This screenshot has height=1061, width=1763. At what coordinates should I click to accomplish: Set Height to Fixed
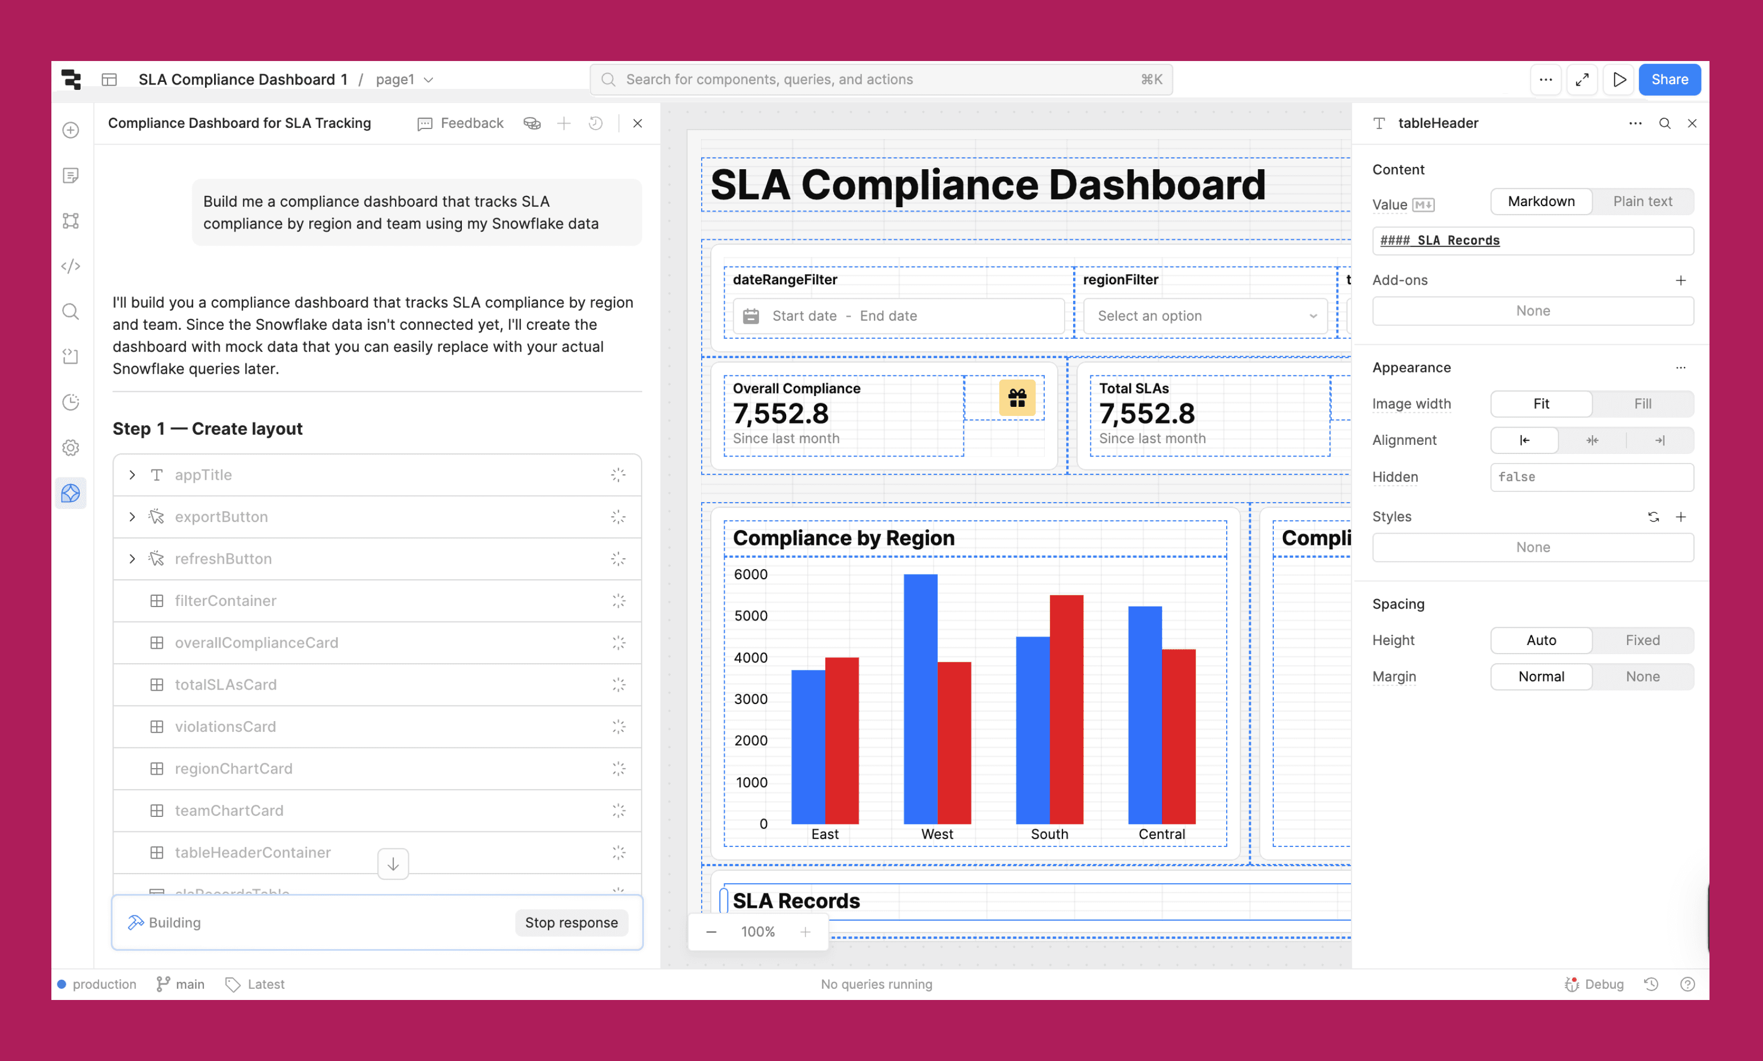click(1642, 640)
